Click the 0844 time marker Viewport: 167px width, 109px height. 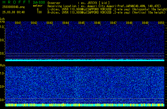(x=66, y=23)
